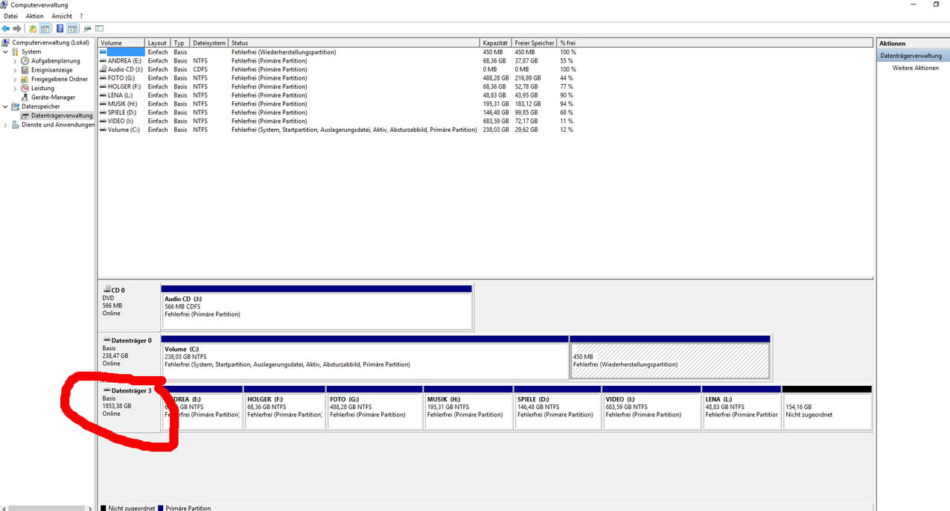Viewport: 950px width, 511px height.
Task: Select the SPIELE (D:) partition block
Action: [x=556, y=407]
